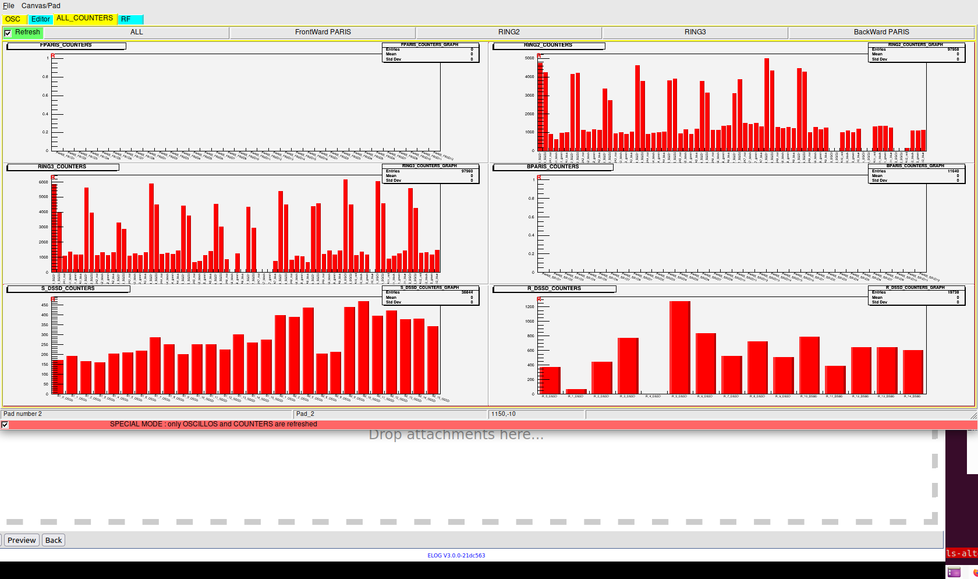Switch to the OSC tab

pyautogui.click(x=13, y=19)
